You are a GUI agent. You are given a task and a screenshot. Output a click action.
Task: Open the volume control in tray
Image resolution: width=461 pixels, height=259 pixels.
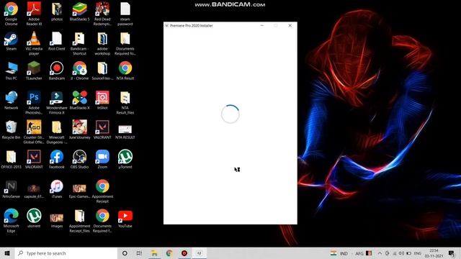coord(401,253)
